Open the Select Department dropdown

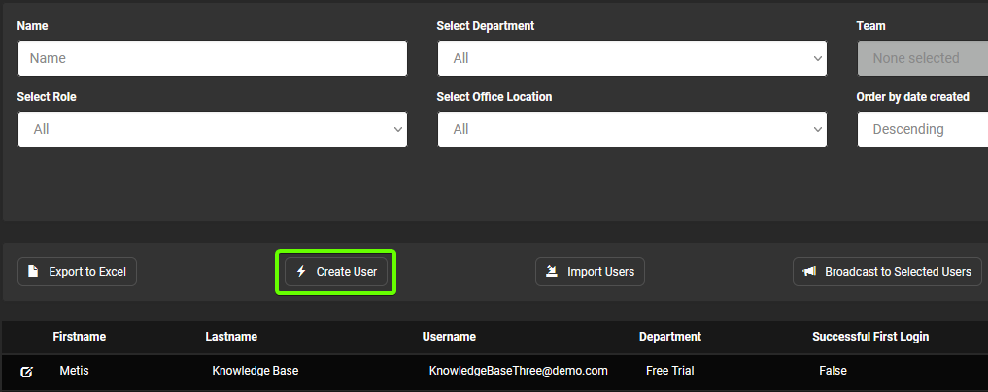point(632,58)
